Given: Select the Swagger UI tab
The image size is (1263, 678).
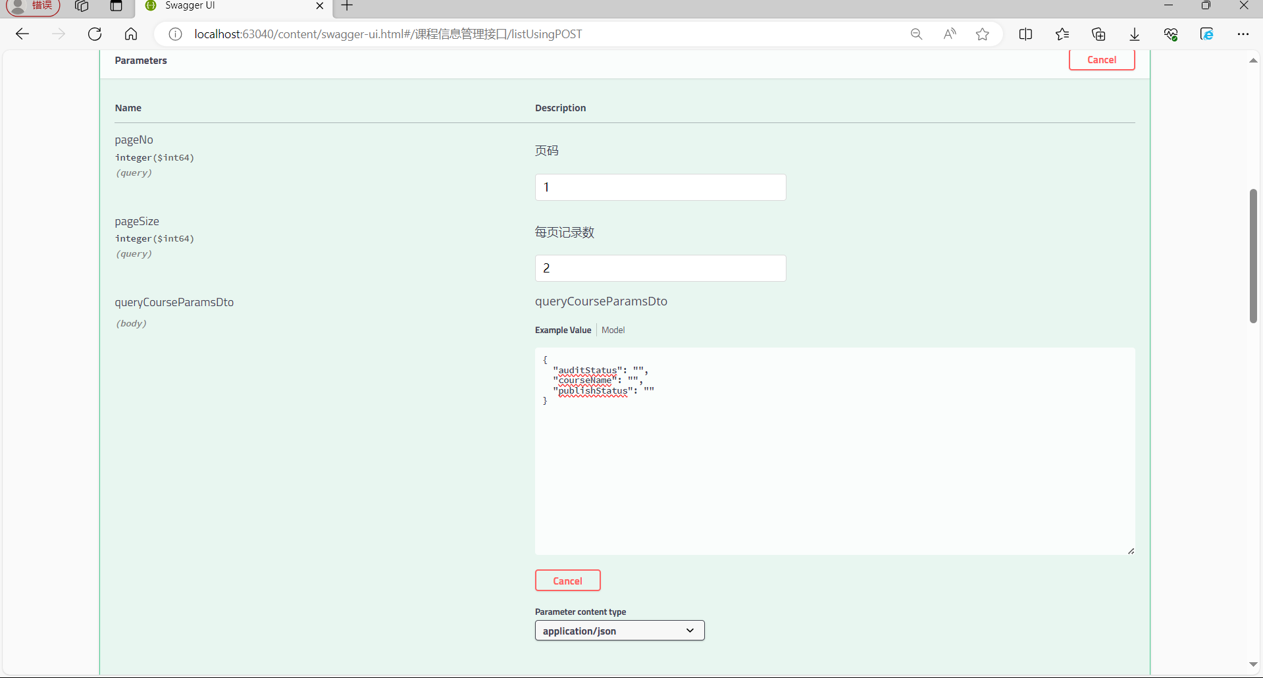Looking at the screenshot, I should point(234,6).
